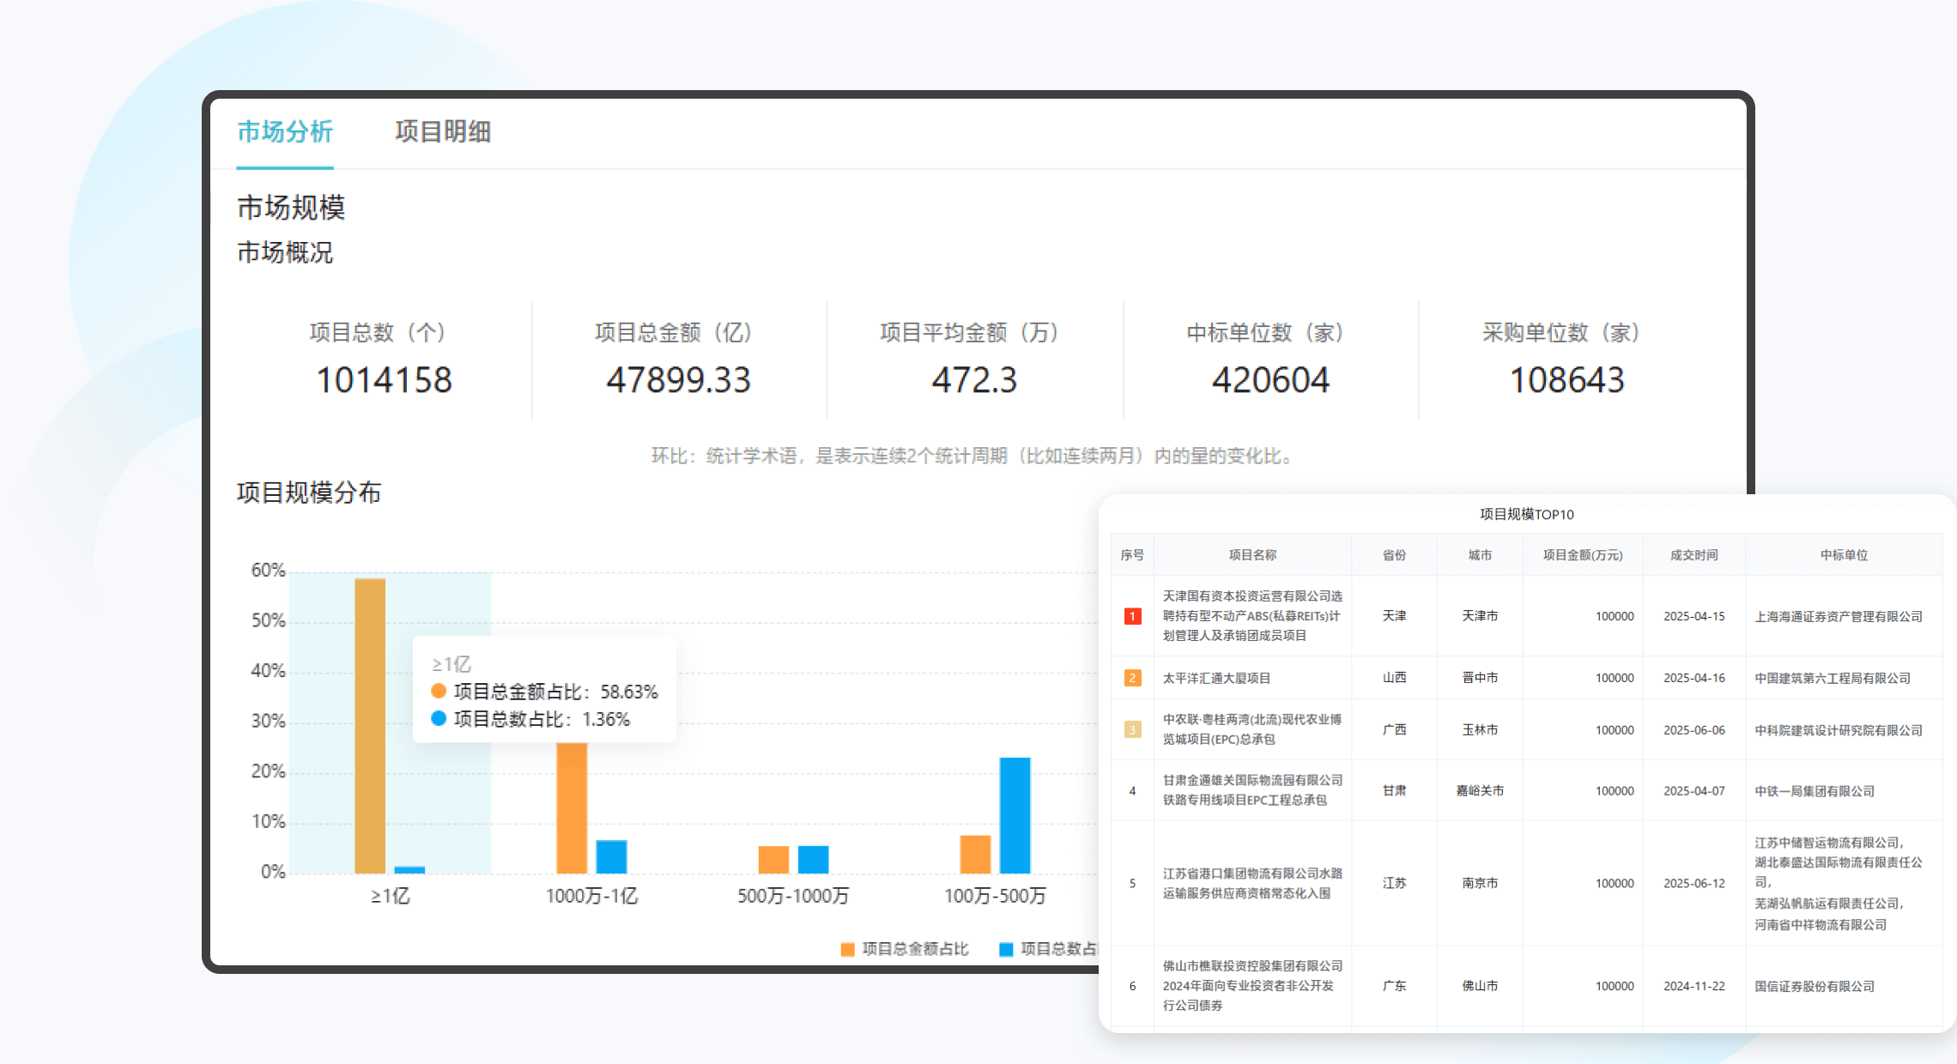Image resolution: width=1957 pixels, height=1064 pixels.
Task: Click 国信证券股份有限公司 winner cell
Action: (x=1815, y=986)
